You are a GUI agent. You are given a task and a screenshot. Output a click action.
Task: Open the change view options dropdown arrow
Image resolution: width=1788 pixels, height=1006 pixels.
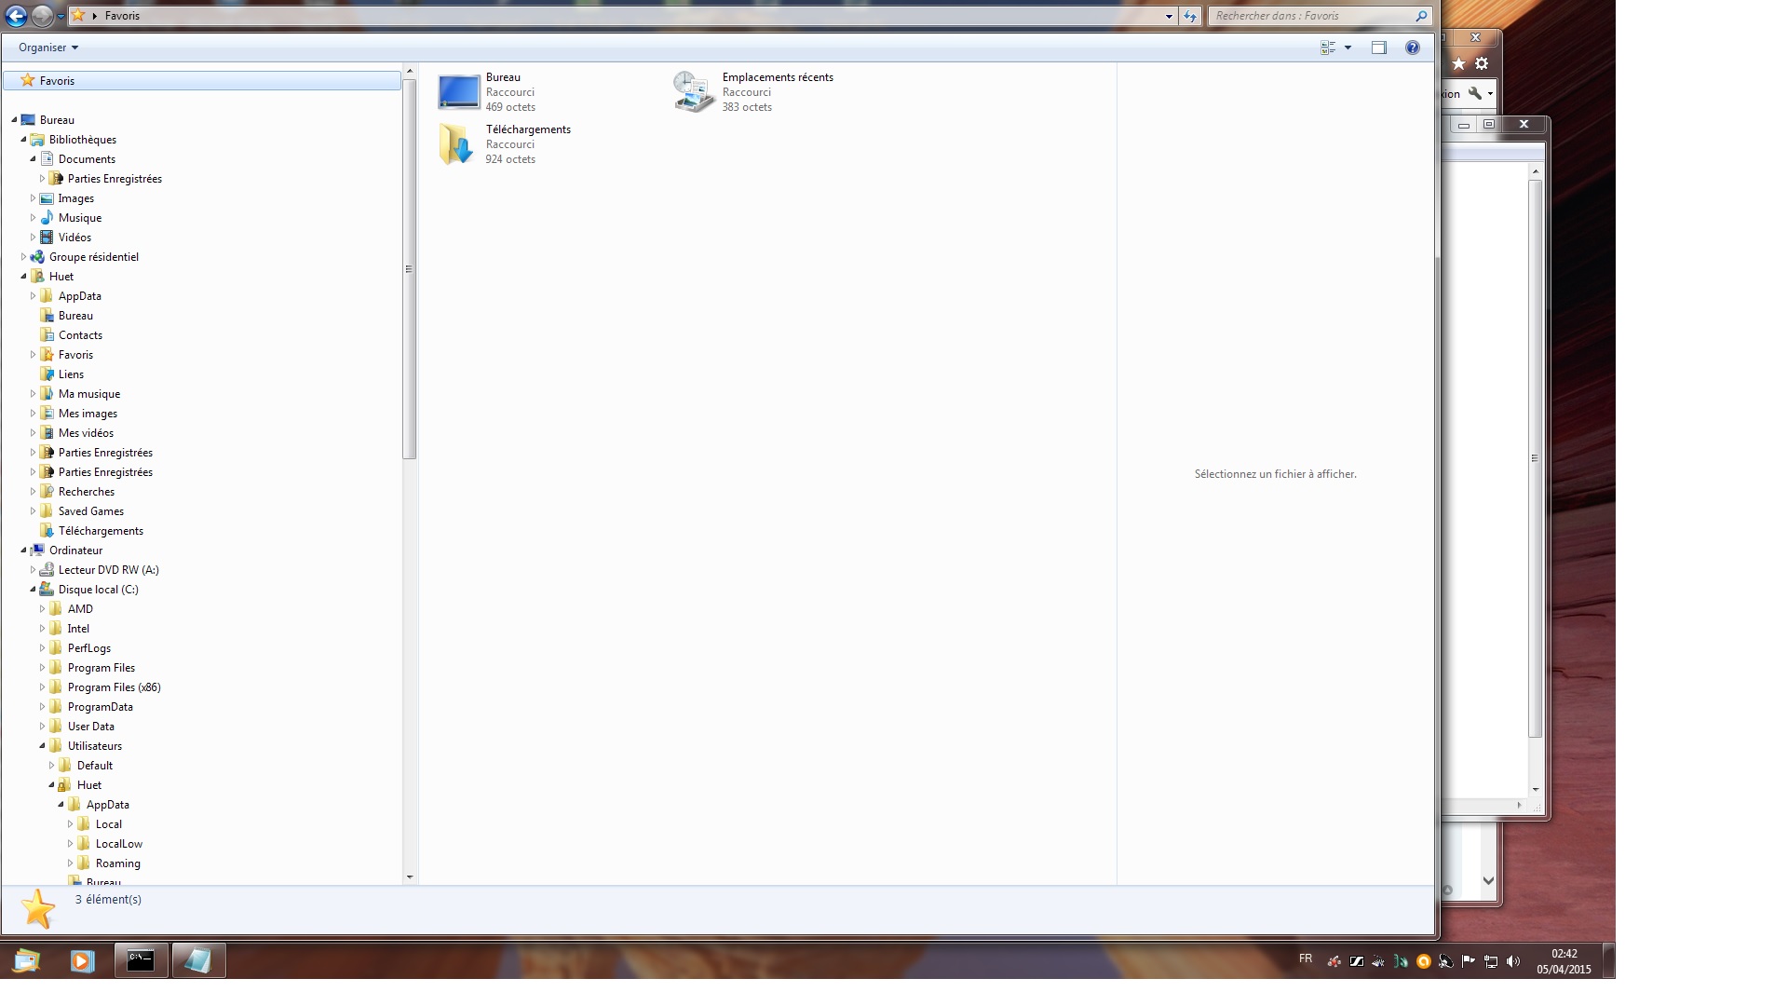pyautogui.click(x=1348, y=48)
